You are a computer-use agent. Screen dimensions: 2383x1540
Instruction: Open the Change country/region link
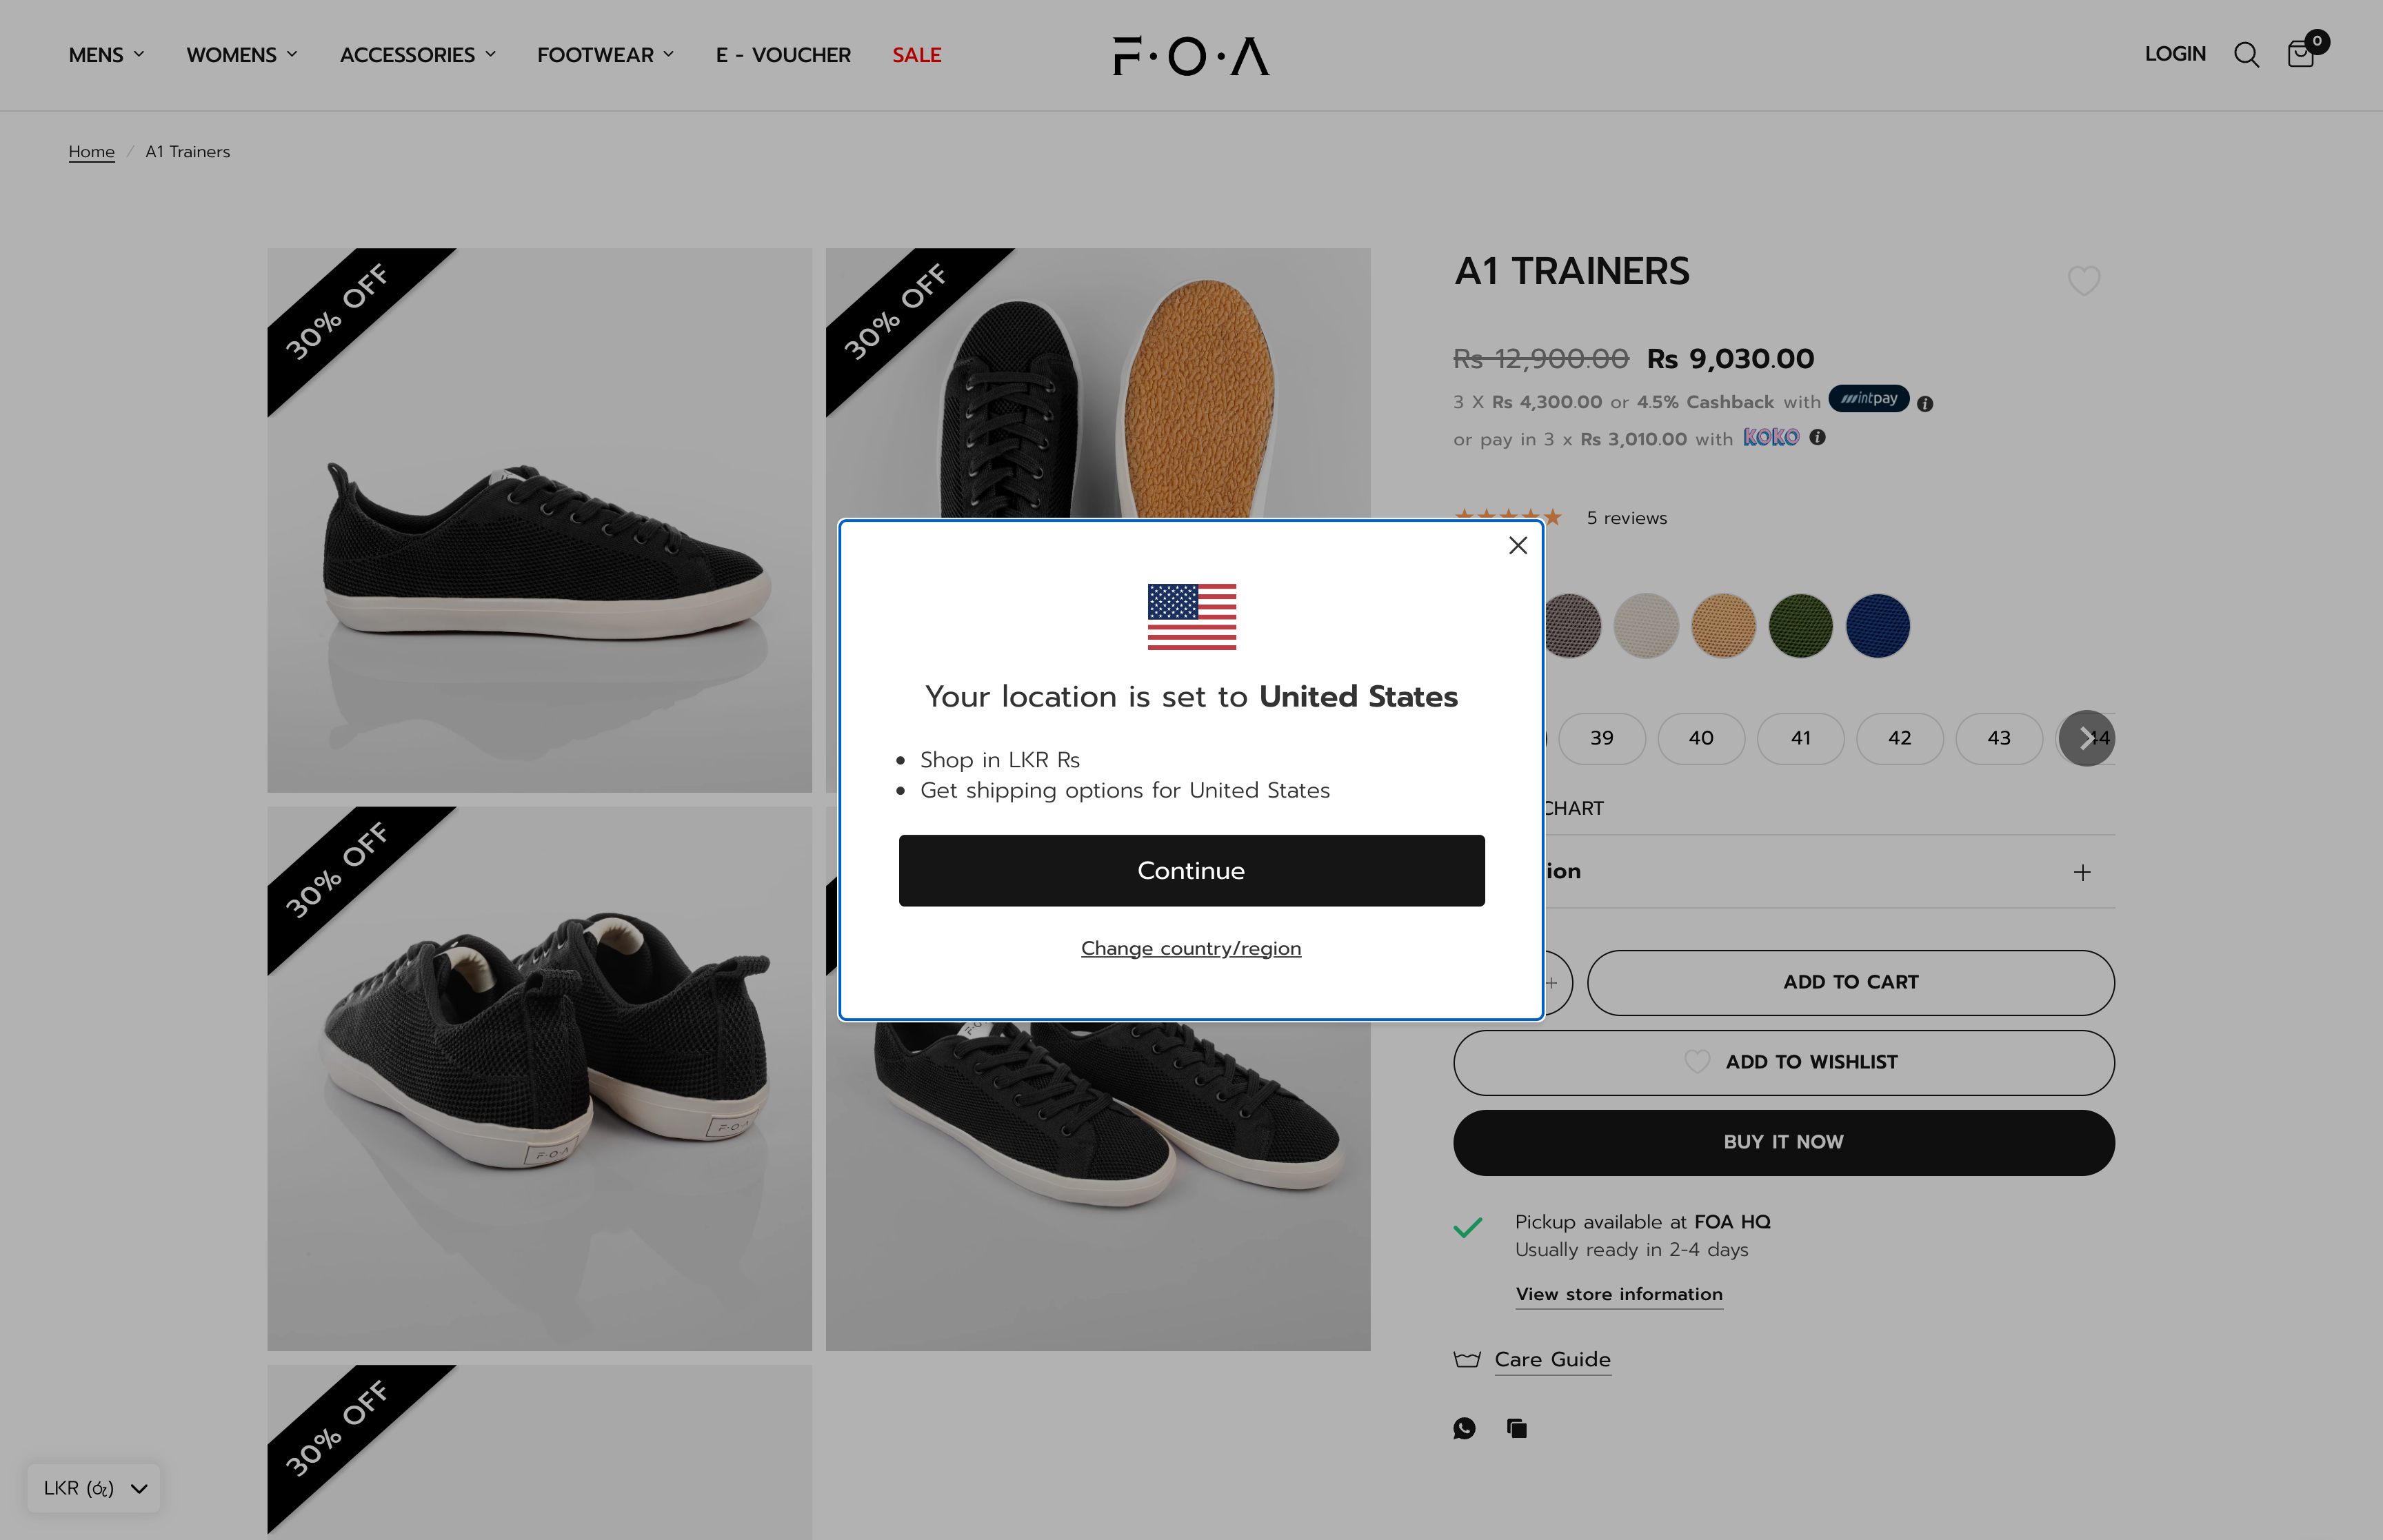pos(1190,948)
